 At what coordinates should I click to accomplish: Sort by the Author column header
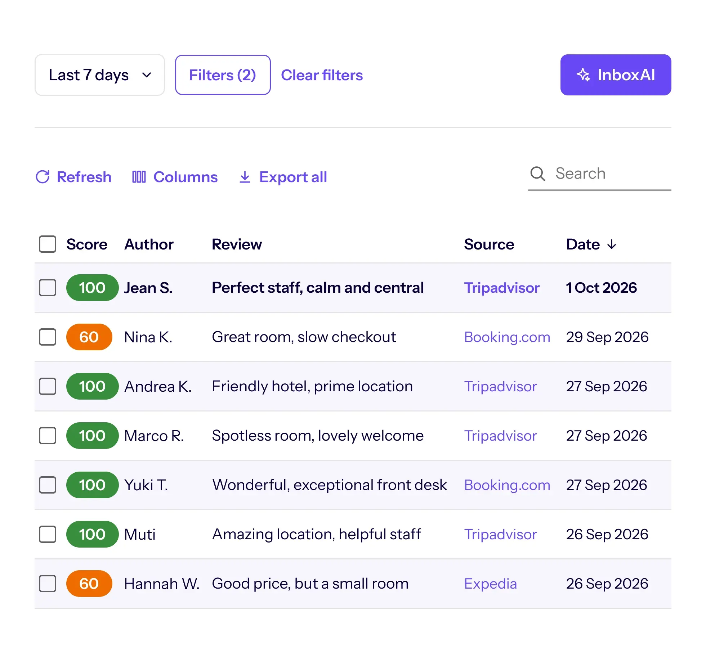[x=149, y=244]
